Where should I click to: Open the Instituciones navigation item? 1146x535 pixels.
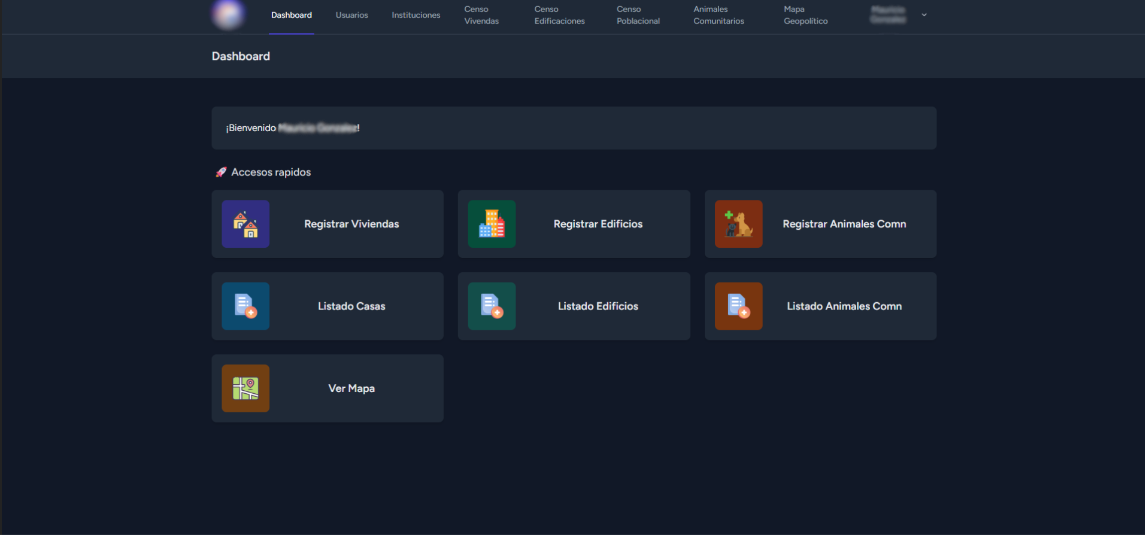pyautogui.click(x=416, y=15)
